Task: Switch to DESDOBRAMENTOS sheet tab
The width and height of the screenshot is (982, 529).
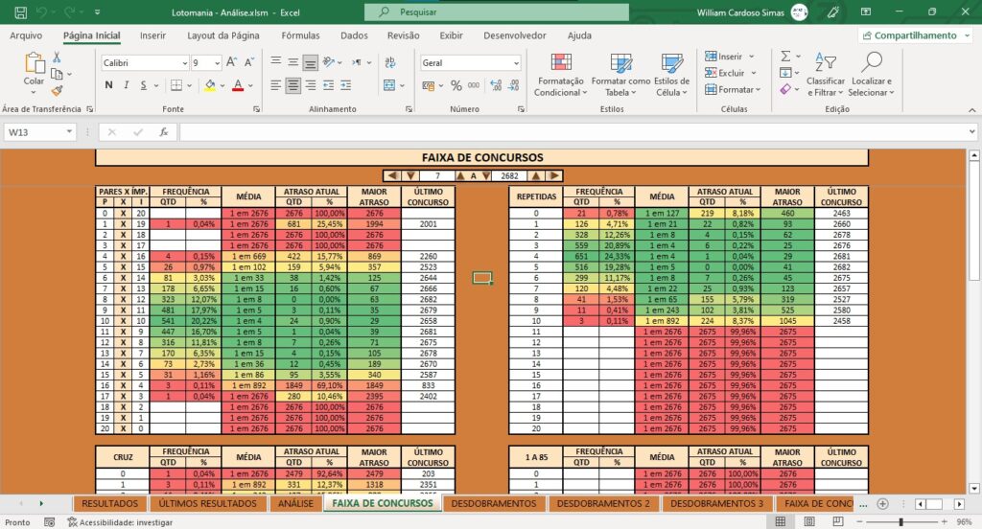Action: click(494, 503)
